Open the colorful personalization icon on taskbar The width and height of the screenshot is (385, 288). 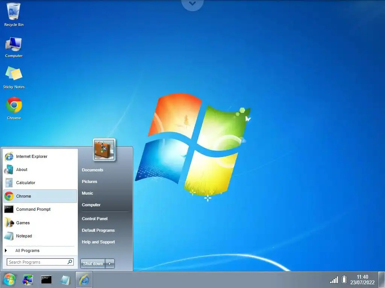(28, 280)
